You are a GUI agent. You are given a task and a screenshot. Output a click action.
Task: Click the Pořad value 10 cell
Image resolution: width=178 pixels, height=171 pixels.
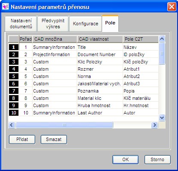[x=26, y=113]
